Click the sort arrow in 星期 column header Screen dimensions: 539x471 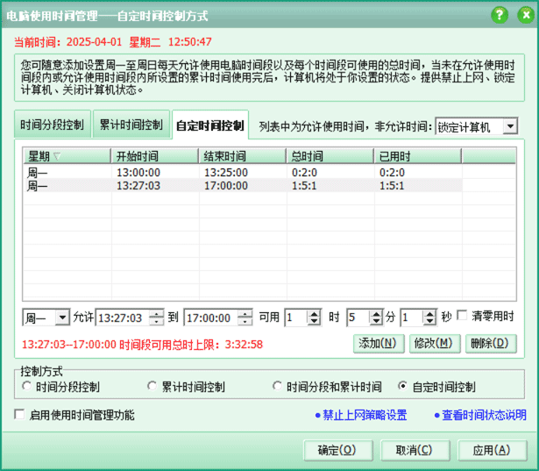point(58,156)
